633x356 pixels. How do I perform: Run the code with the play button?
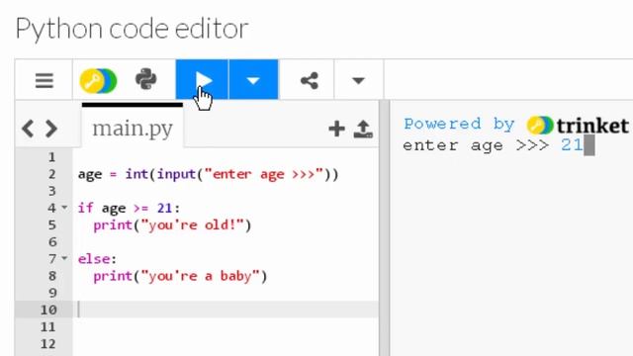coord(202,79)
